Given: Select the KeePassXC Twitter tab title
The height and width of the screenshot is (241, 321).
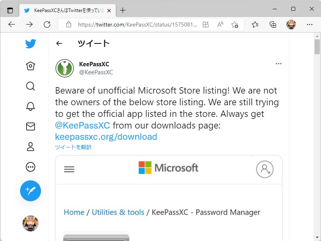Looking at the screenshot, I should tap(69, 10).
